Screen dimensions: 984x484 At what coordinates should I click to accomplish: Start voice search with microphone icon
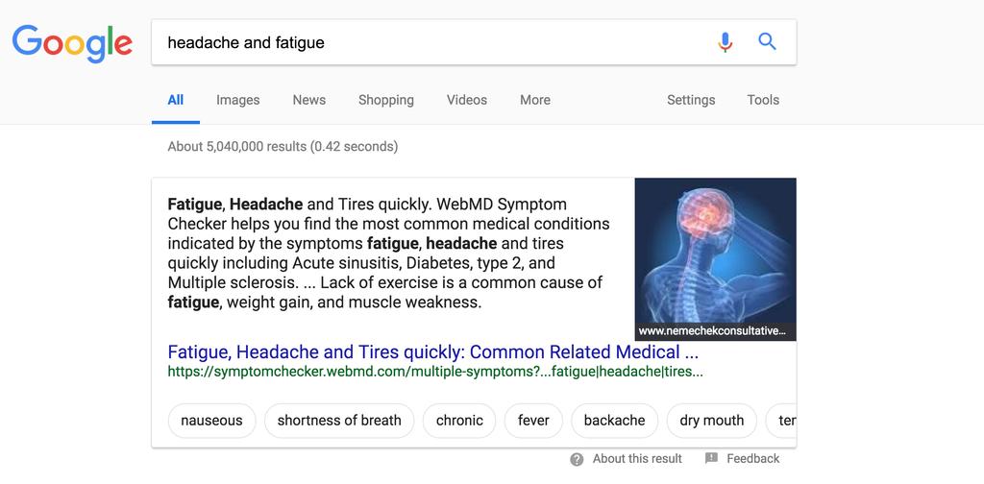pos(725,42)
